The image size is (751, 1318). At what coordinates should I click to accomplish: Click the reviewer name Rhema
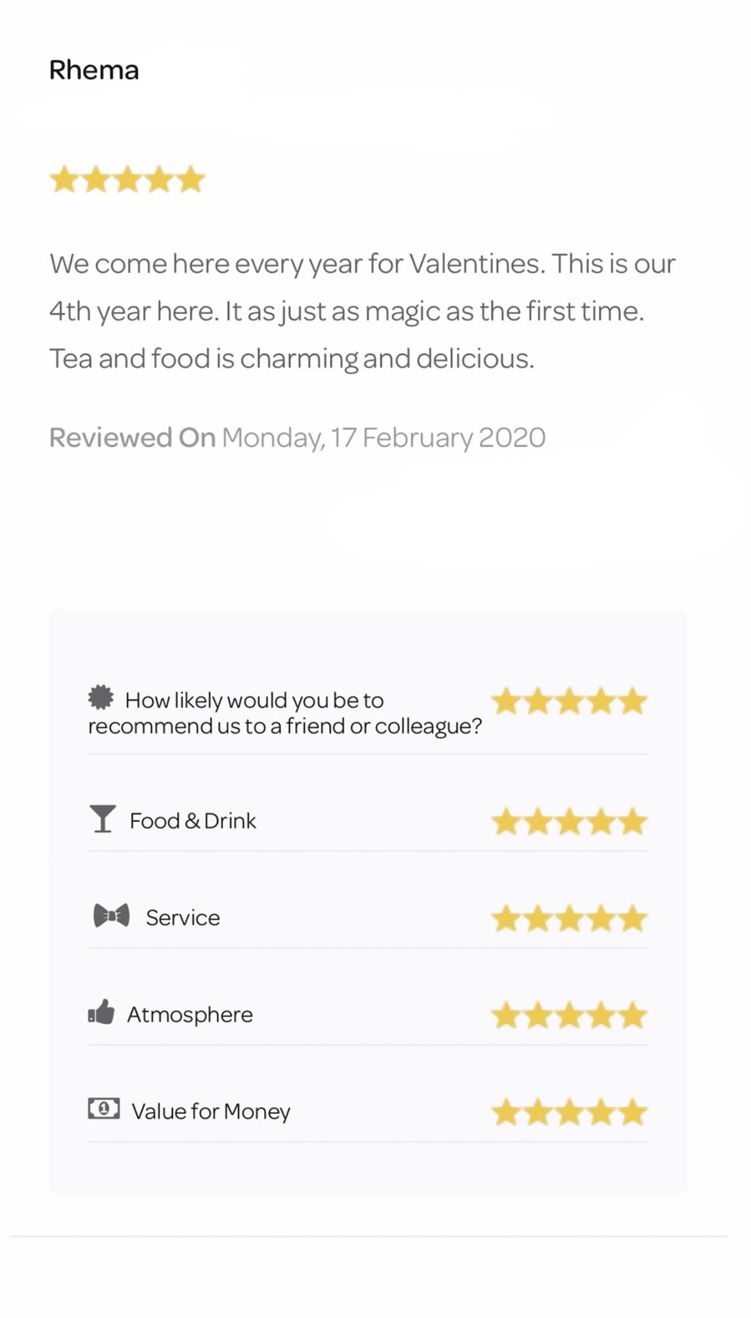click(94, 70)
